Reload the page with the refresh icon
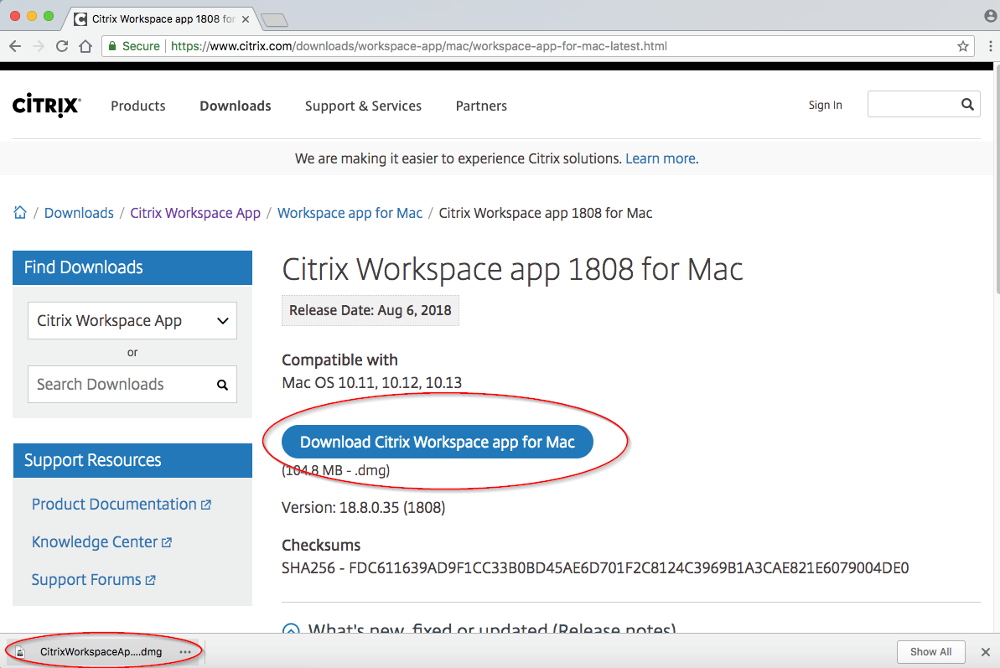Screen dimensions: 1000x668 pyautogui.click(x=62, y=46)
